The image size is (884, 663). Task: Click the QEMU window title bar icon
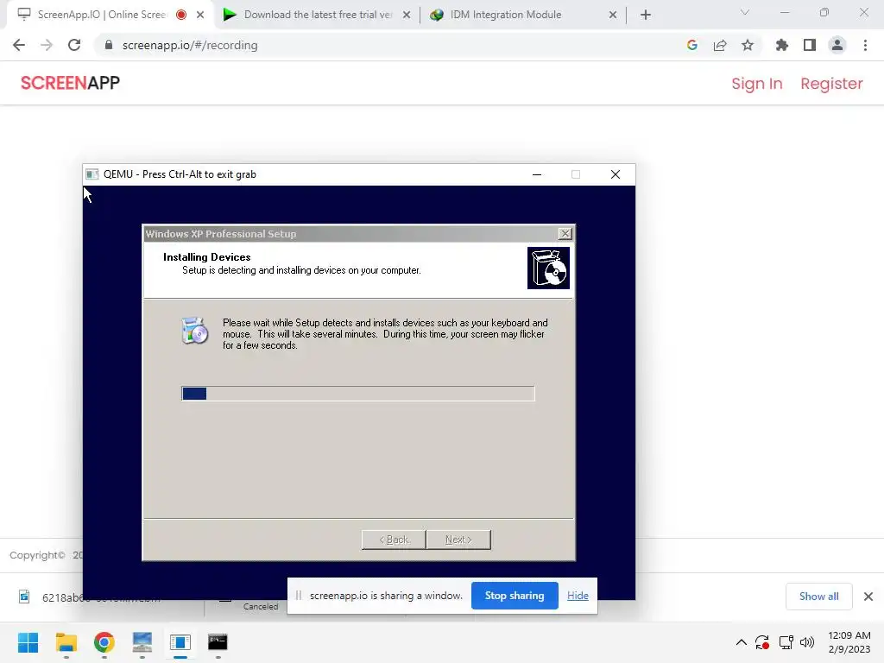click(x=92, y=174)
